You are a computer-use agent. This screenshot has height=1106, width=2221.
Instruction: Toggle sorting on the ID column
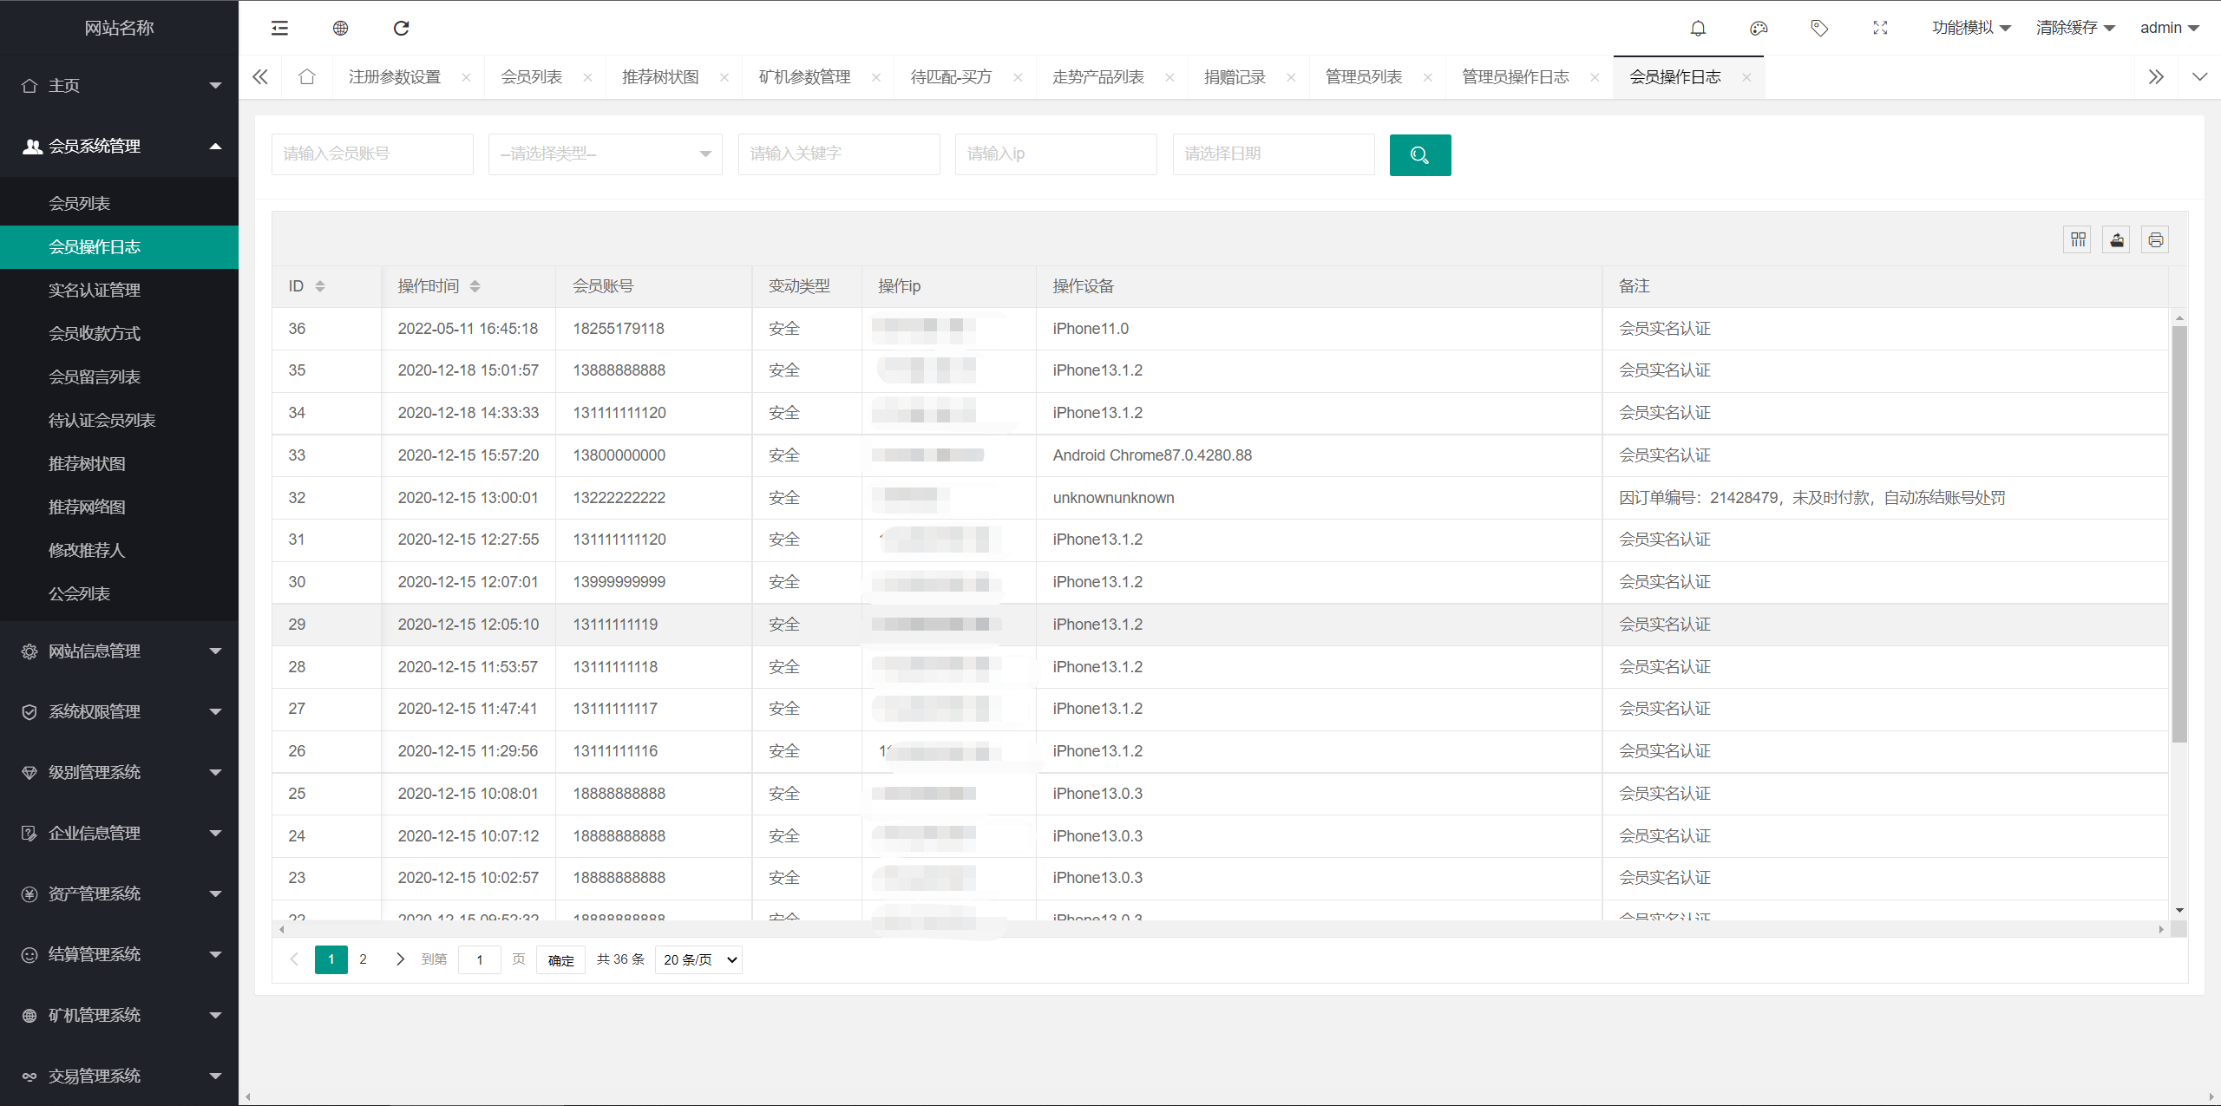pyautogui.click(x=319, y=285)
